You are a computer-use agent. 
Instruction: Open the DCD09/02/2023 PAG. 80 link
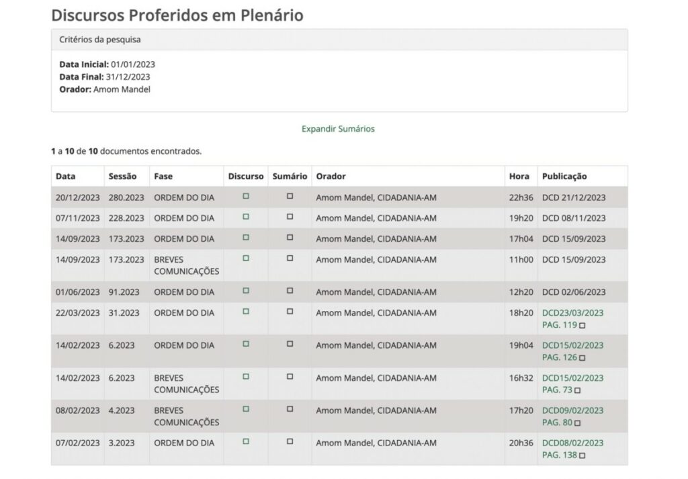(x=572, y=410)
